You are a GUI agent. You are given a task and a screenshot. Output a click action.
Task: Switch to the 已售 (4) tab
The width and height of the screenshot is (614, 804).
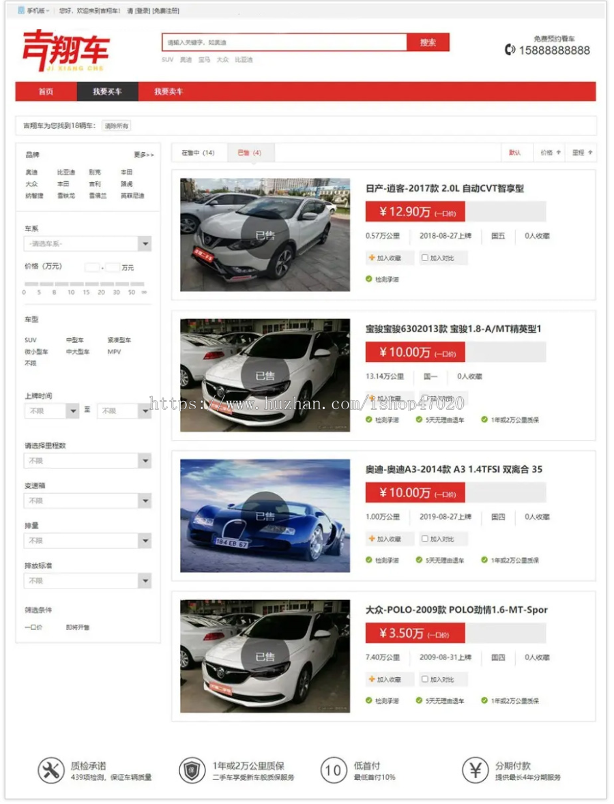pyautogui.click(x=250, y=152)
